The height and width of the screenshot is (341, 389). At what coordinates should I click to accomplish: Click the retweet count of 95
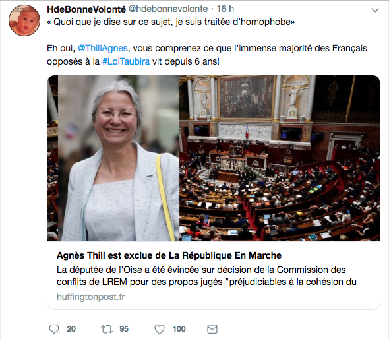tap(124, 329)
